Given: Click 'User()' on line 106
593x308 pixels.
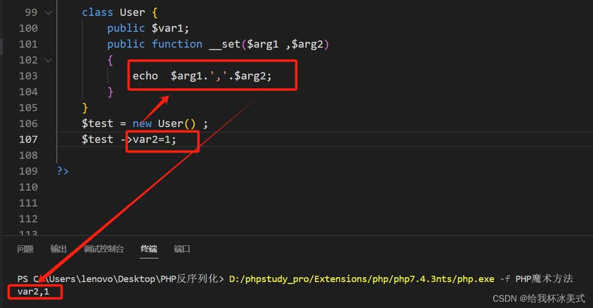Looking at the screenshot, I should (177, 124).
